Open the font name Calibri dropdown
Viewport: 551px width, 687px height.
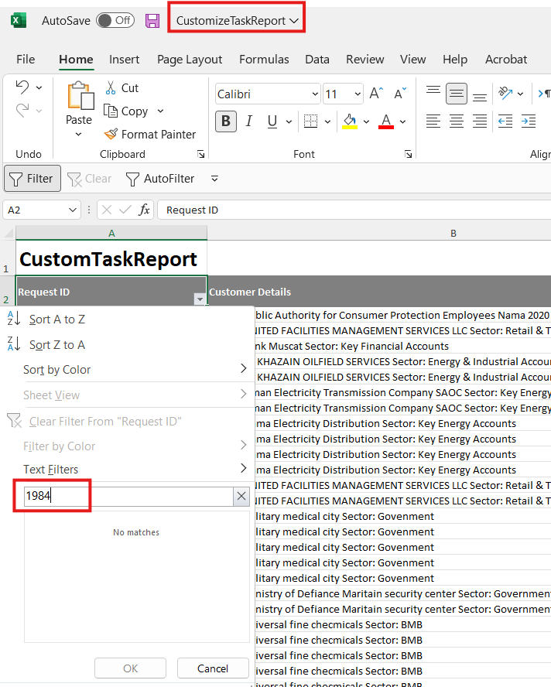click(314, 94)
